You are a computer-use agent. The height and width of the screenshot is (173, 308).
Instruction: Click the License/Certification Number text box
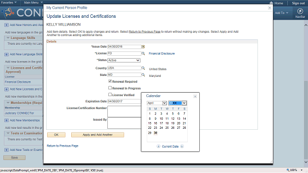tap(124, 111)
